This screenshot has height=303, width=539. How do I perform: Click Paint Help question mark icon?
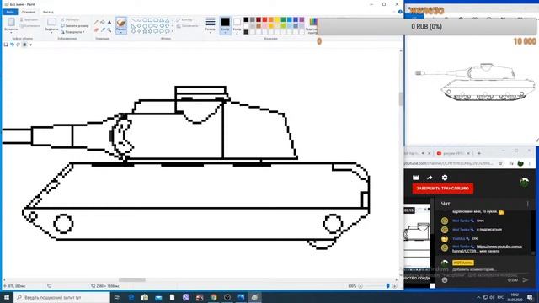[400, 12]
